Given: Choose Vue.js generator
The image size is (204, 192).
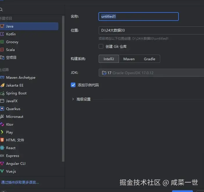Looking at the screenshot, I should (29, 171).
